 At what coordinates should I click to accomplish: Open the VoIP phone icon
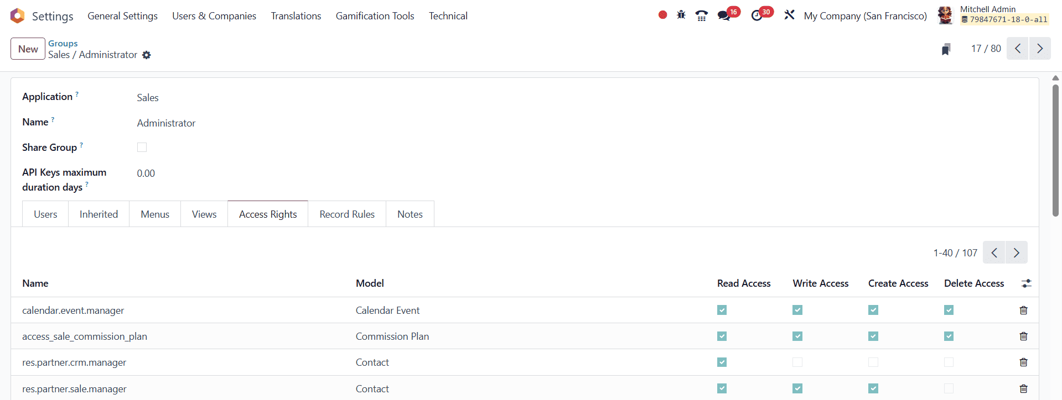(x=702, y=15)
